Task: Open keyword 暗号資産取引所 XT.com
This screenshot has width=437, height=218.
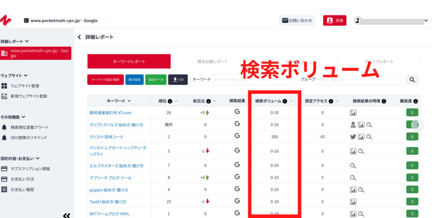Action: pyautogui.click(x=111, y=113)
